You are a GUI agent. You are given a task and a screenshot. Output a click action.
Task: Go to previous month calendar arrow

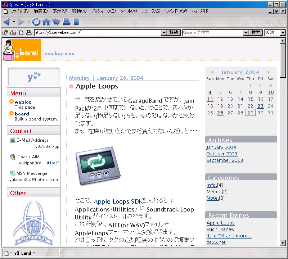pyautogui.click(x=212, y=72)
